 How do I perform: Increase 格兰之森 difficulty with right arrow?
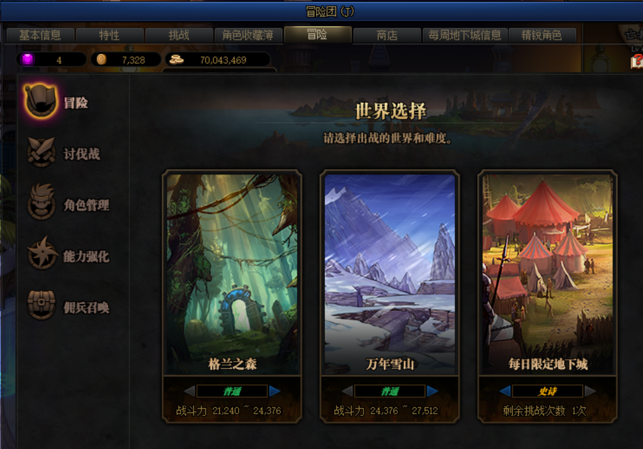[x=274, y=391]
